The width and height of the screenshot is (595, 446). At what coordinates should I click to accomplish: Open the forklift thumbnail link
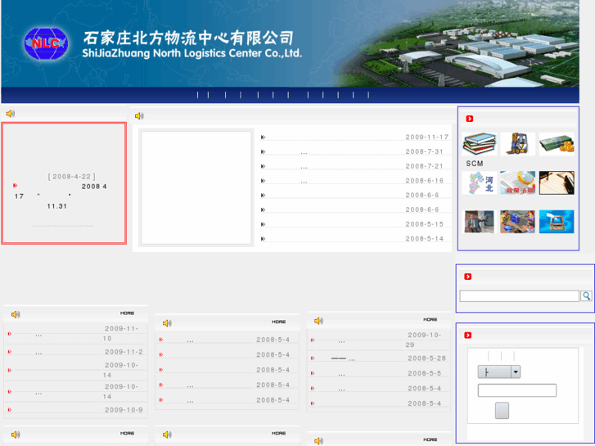(x=518, y=144)
